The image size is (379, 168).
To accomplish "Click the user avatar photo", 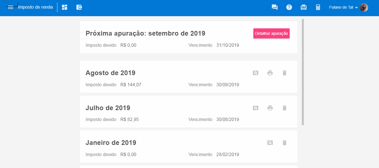I will pos(364,8).
